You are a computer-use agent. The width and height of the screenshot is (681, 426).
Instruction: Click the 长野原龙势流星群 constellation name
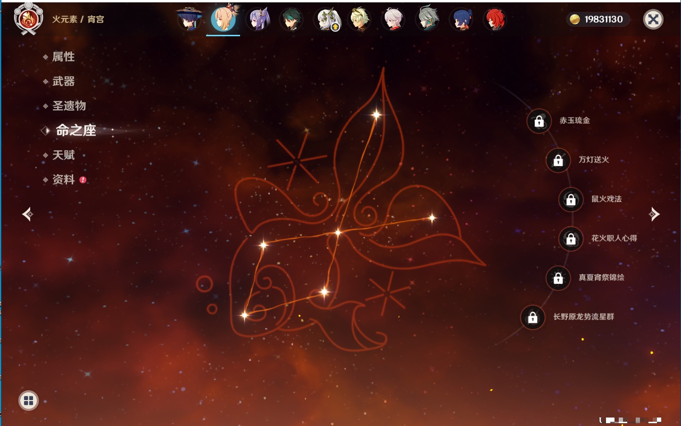583,316
